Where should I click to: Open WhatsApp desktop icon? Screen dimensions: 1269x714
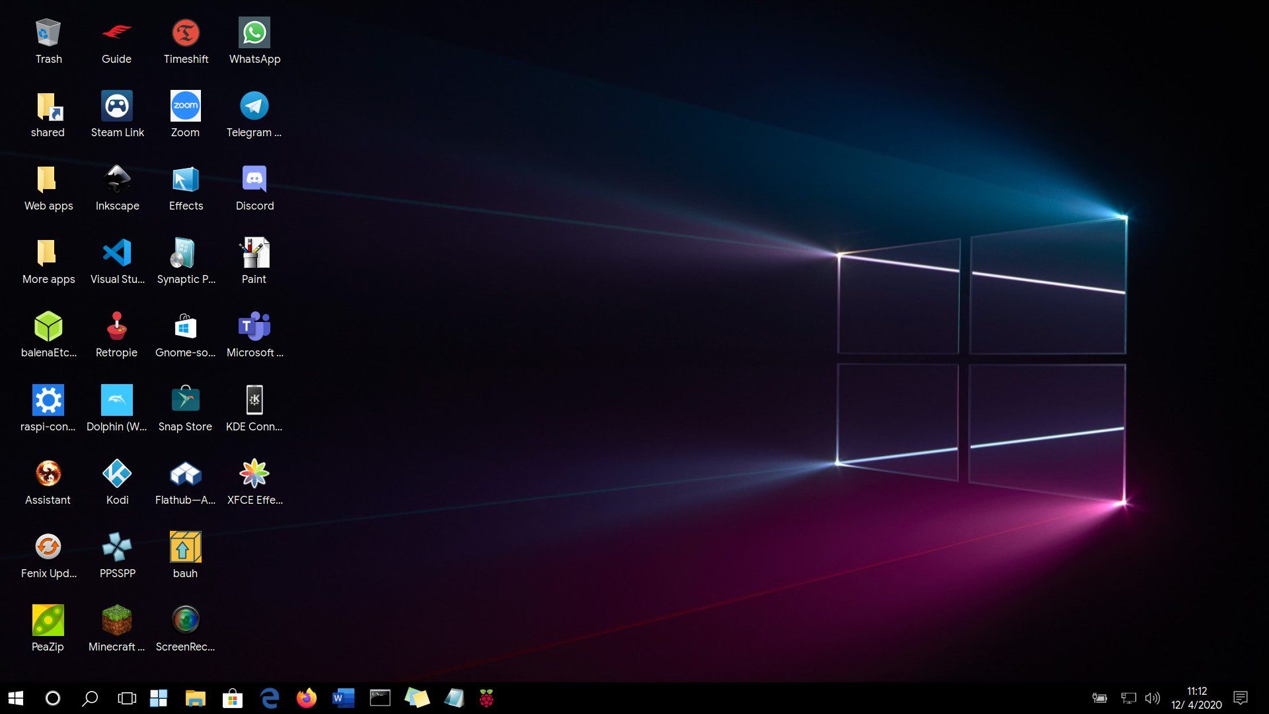point(254,33)
